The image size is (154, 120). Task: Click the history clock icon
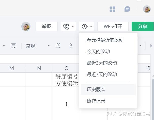85,26
